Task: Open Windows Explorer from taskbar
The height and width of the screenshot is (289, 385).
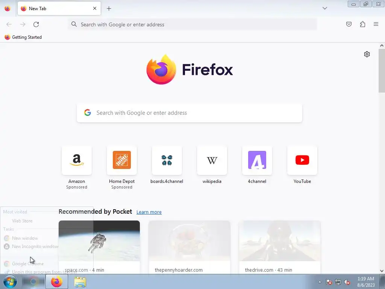Action: [80, 282]
